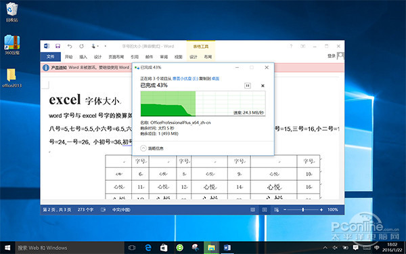This screenshot has height=254, width=406.
Task: Click the Redo icon in Word's quick access toolbar
Action: coord(82,46)
